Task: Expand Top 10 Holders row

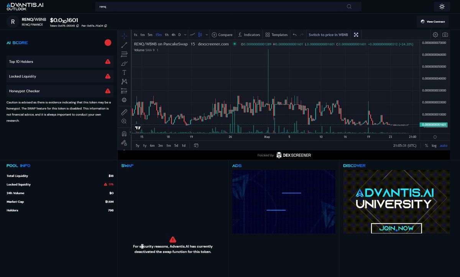Action: point(60,61)
